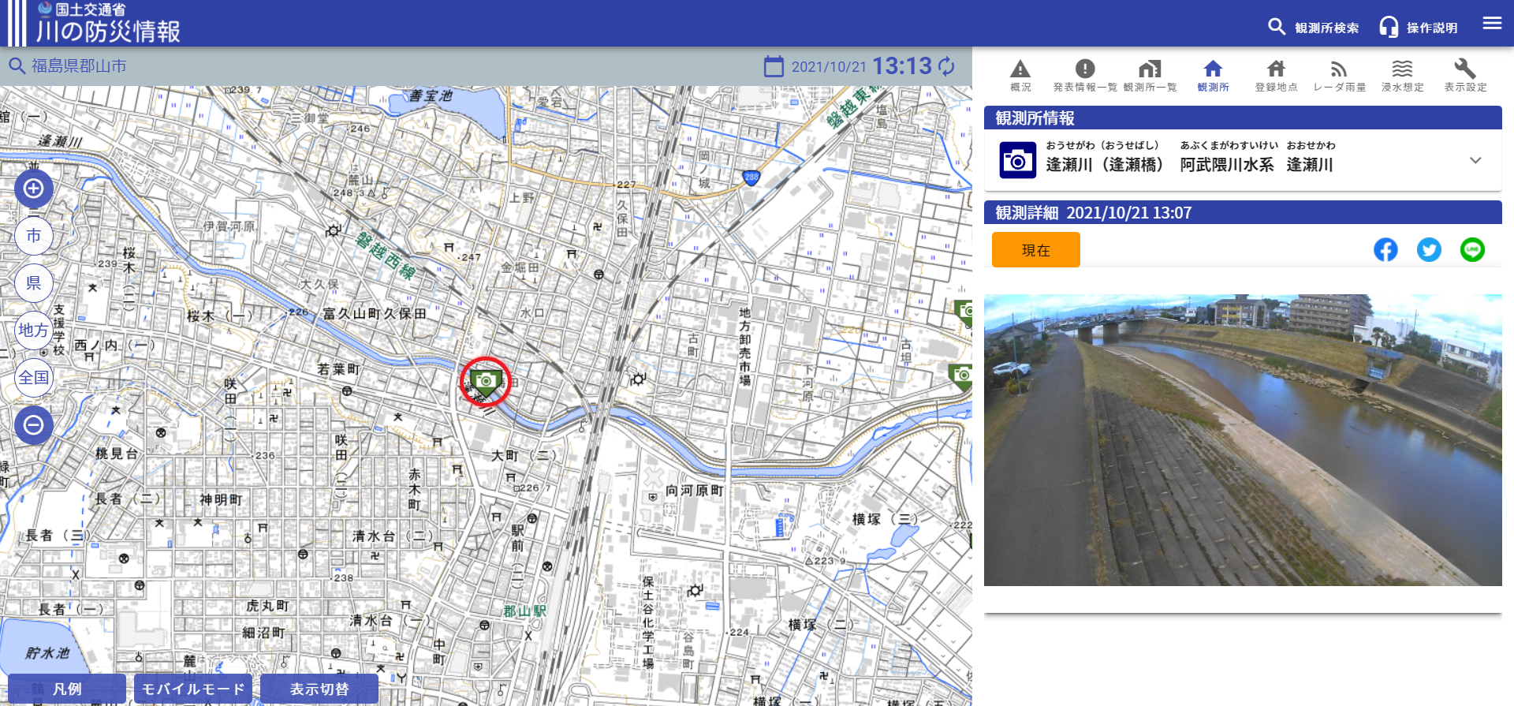
Task: Open the レーダ雨量 radar rainfall tab
Action: click(x=1339, y=76)
